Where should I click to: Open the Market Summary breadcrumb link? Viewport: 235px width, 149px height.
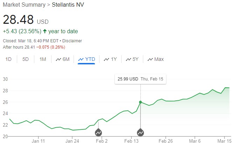[23, 5]
